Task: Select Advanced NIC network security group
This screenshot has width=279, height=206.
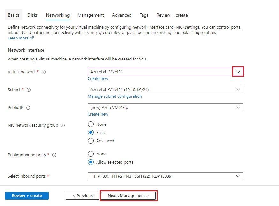Action: pyautogui.click(x=91, y=141)
